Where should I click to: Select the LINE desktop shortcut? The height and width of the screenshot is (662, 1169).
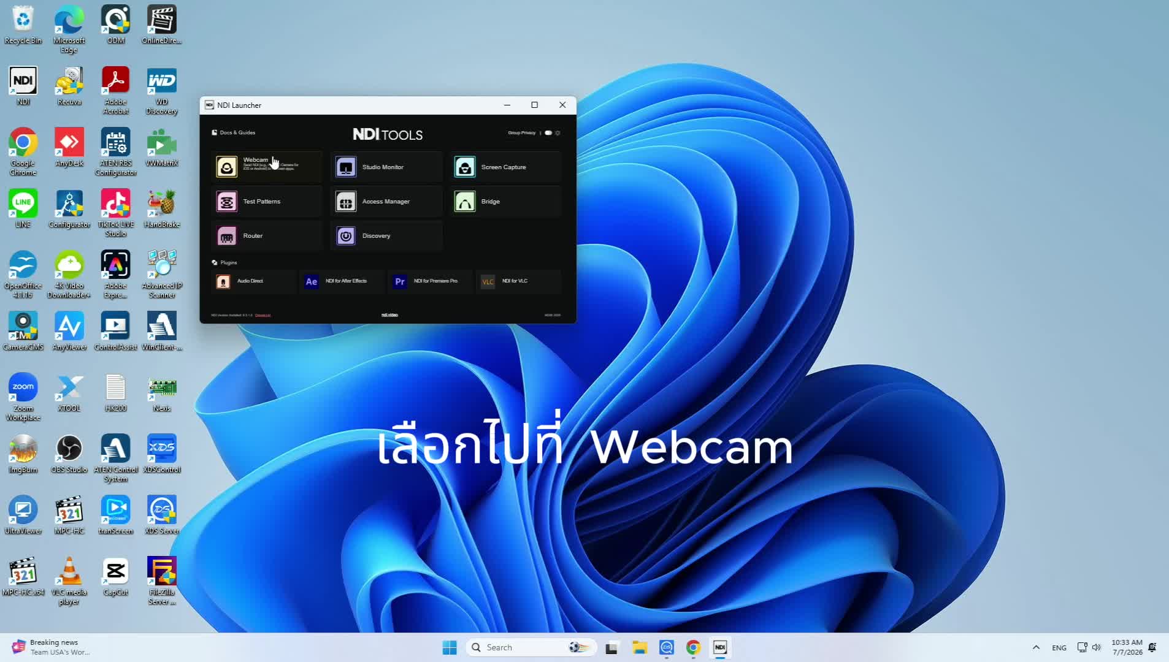23,209
